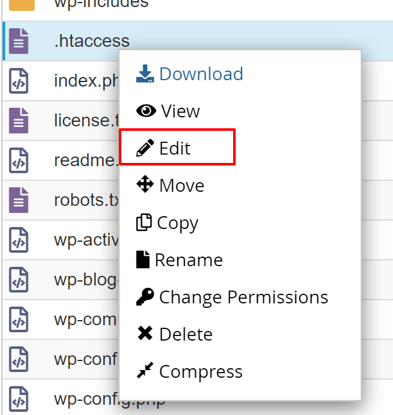Click the key icon for permissions
Screen dimensions: 393x415
(x=145, y=297)
